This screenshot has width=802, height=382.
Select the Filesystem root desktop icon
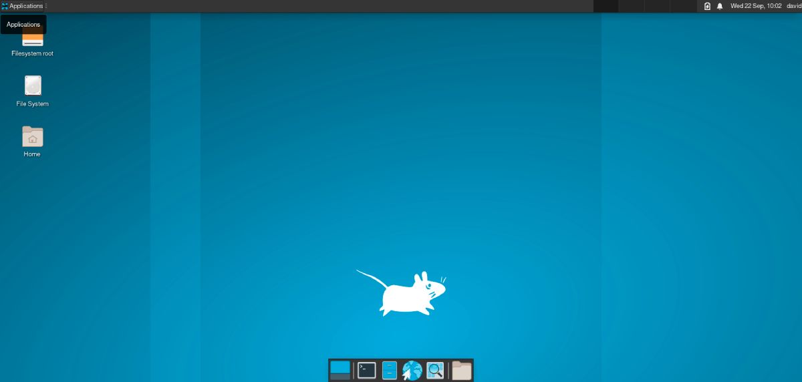pos(32,41)
